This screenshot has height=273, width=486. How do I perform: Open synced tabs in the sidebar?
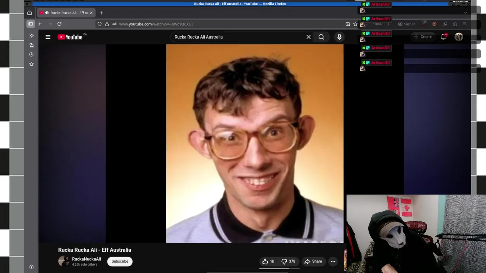pos(32,45)
